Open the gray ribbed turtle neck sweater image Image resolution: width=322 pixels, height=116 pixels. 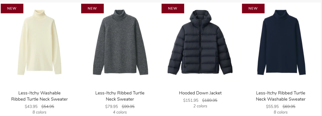tap(120, 42)
